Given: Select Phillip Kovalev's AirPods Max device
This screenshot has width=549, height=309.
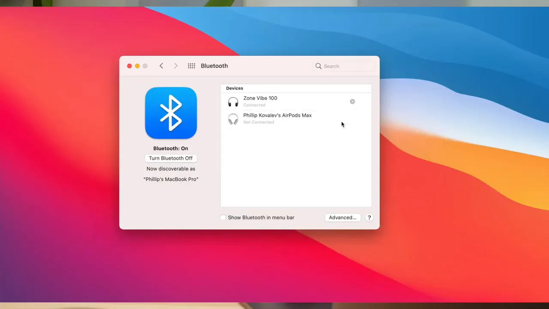Looking at the screenshot, I should click(x=278, y=118).
